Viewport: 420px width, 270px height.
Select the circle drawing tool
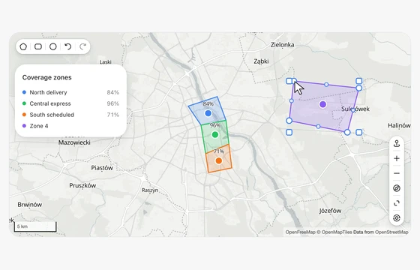coord(53,46)
